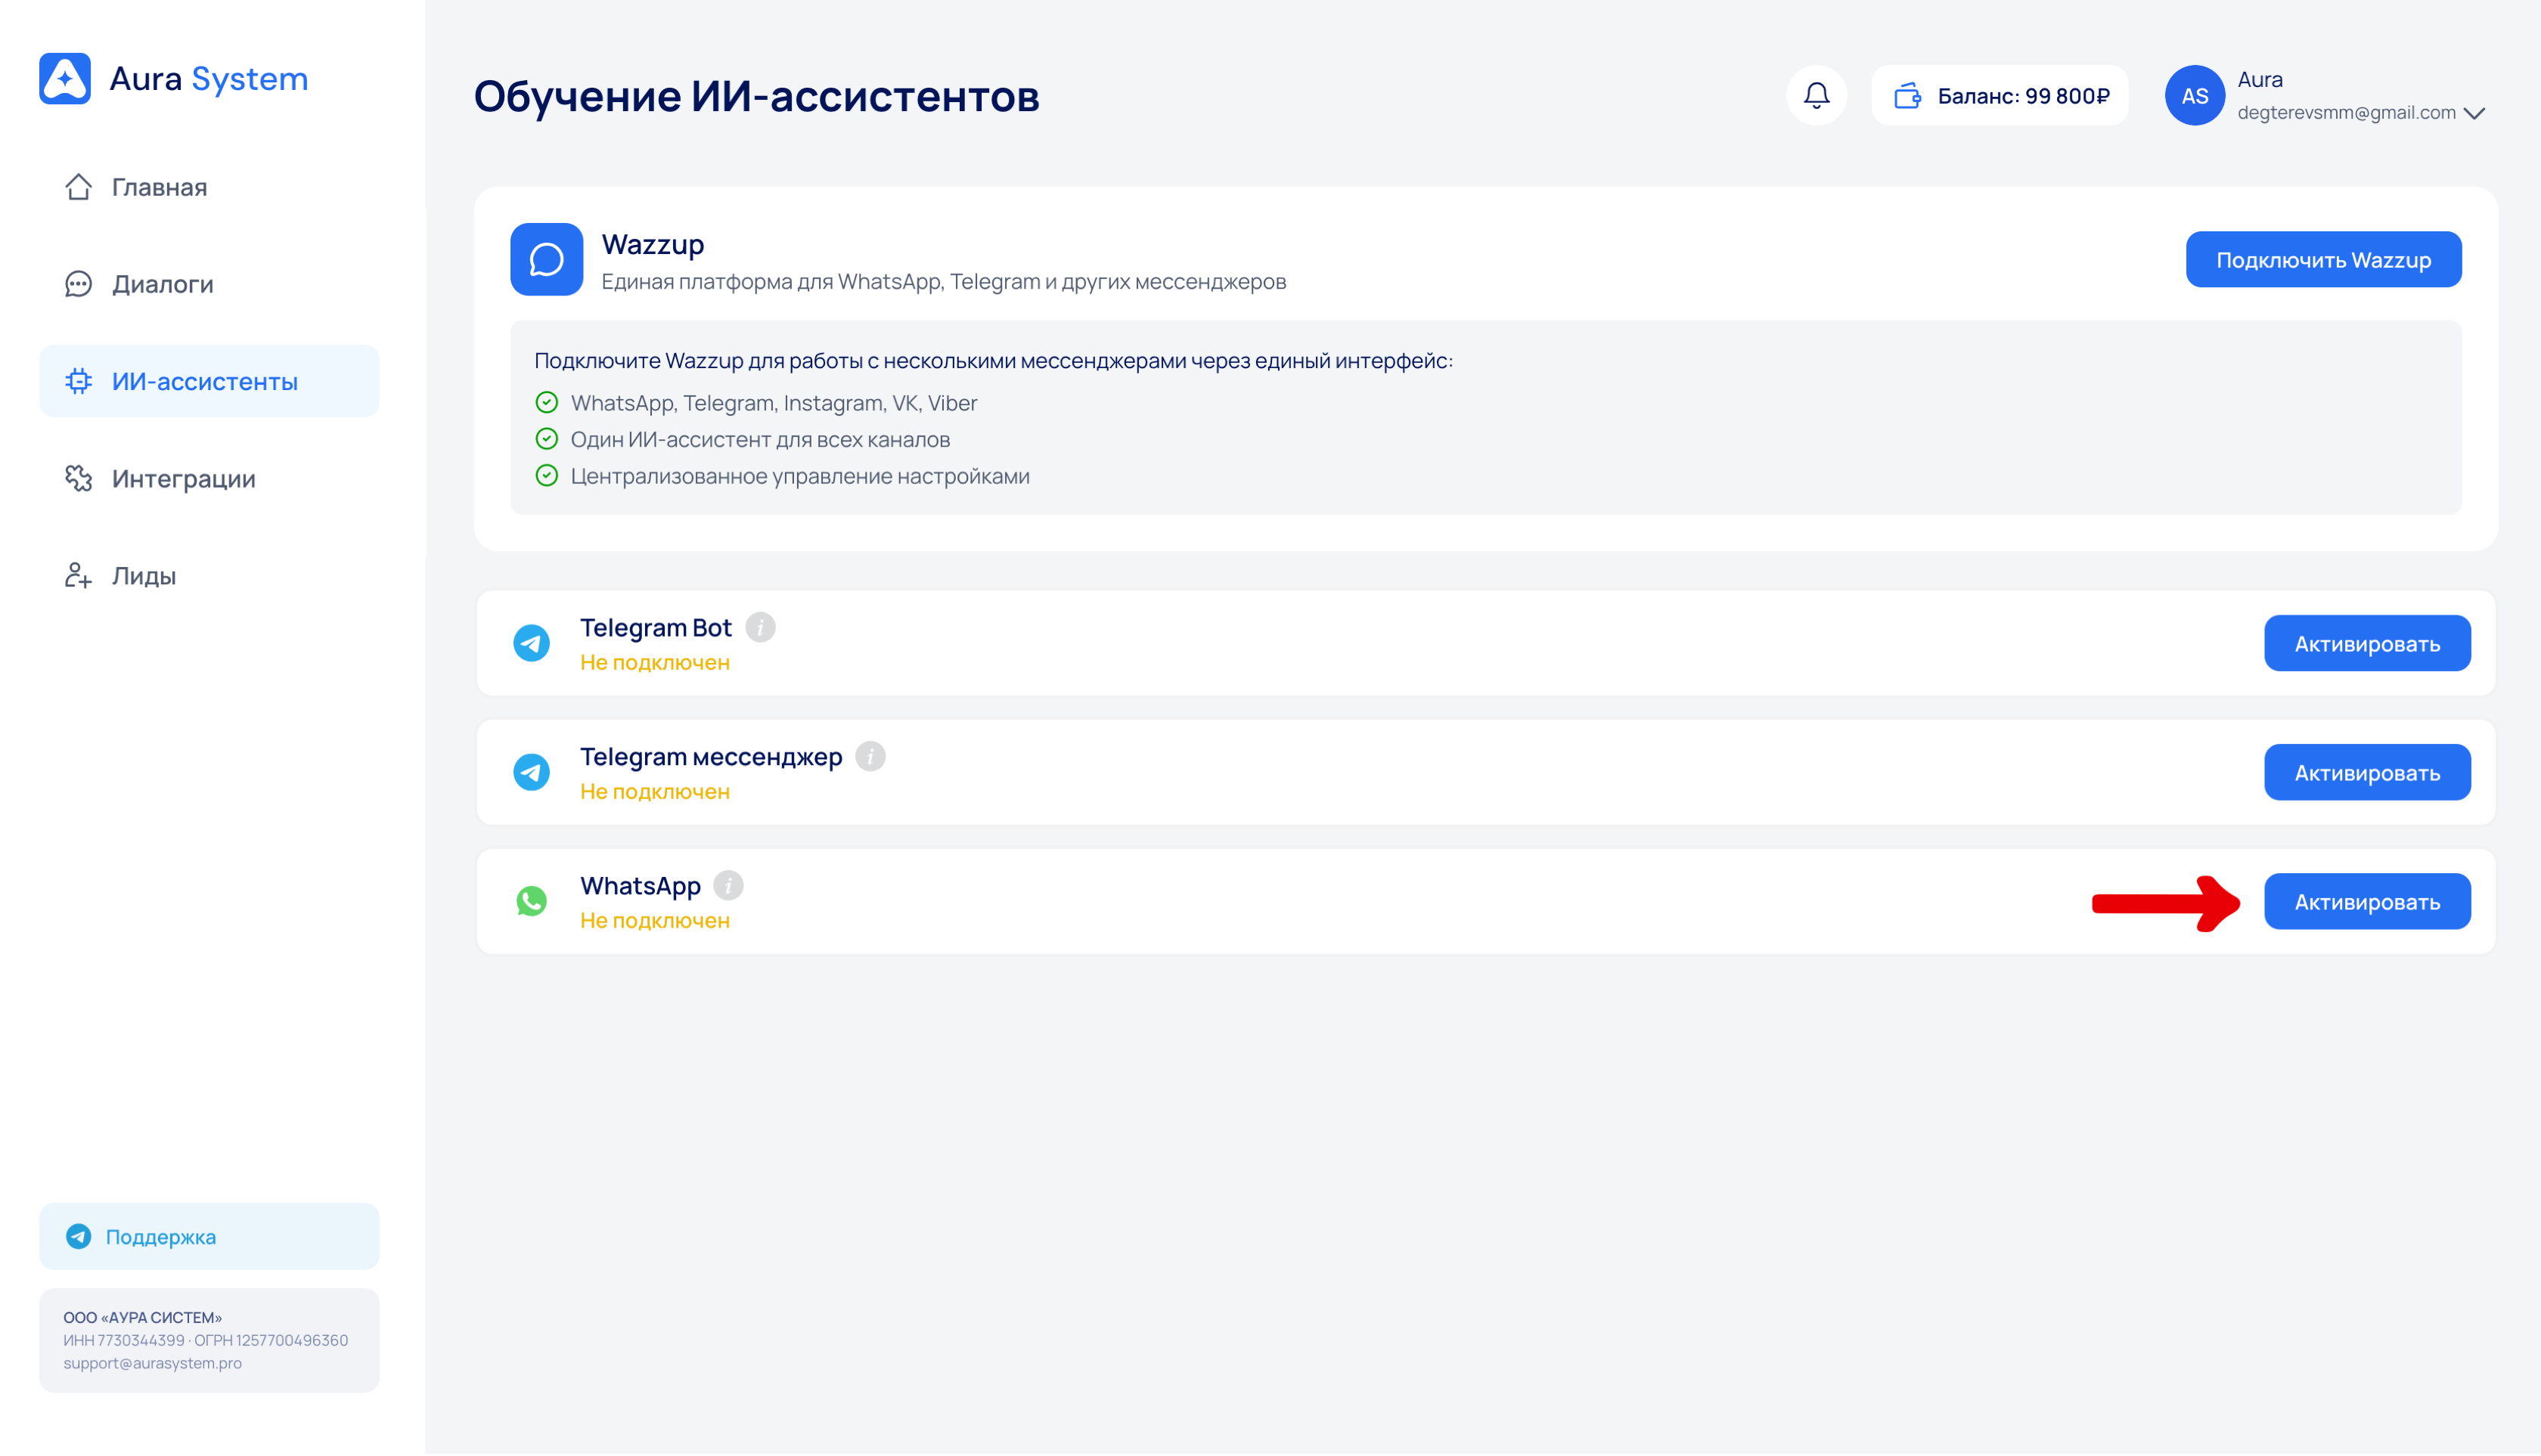Click the Telegram мессенджер info icon

[870, 756]
